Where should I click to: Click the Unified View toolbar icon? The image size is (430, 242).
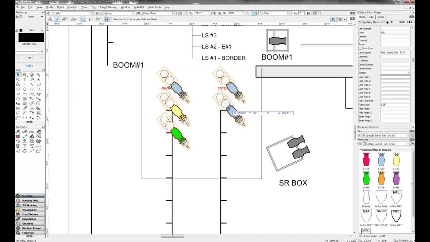coord(254,13)
